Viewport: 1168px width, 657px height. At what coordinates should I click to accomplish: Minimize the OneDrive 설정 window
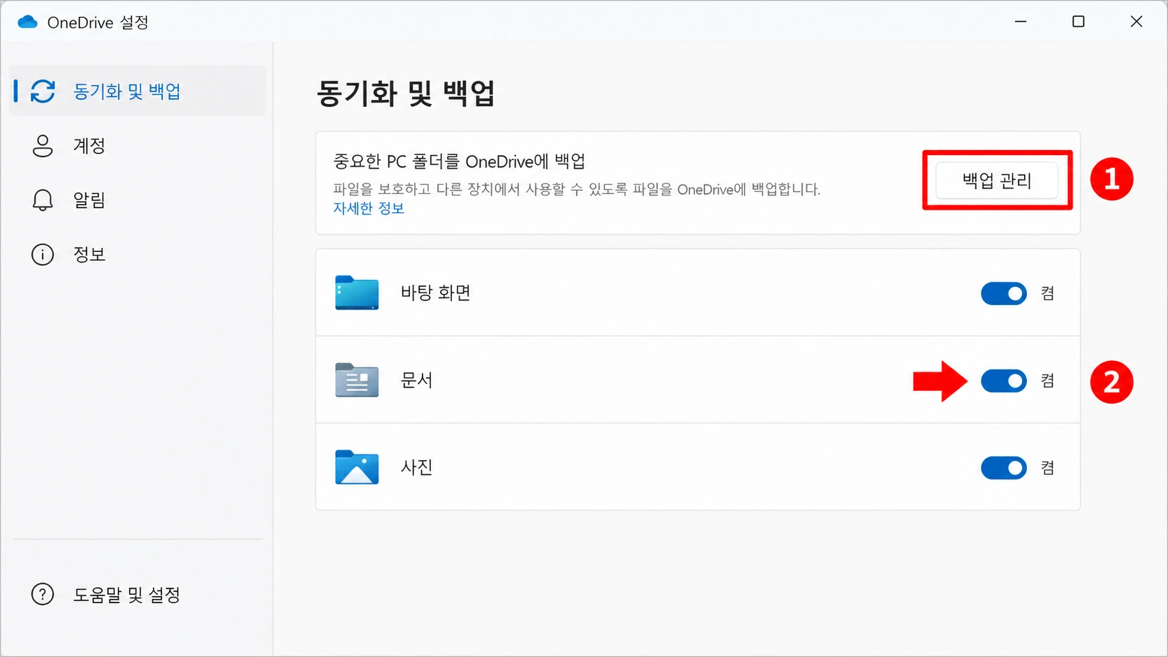coord(1021,22)
